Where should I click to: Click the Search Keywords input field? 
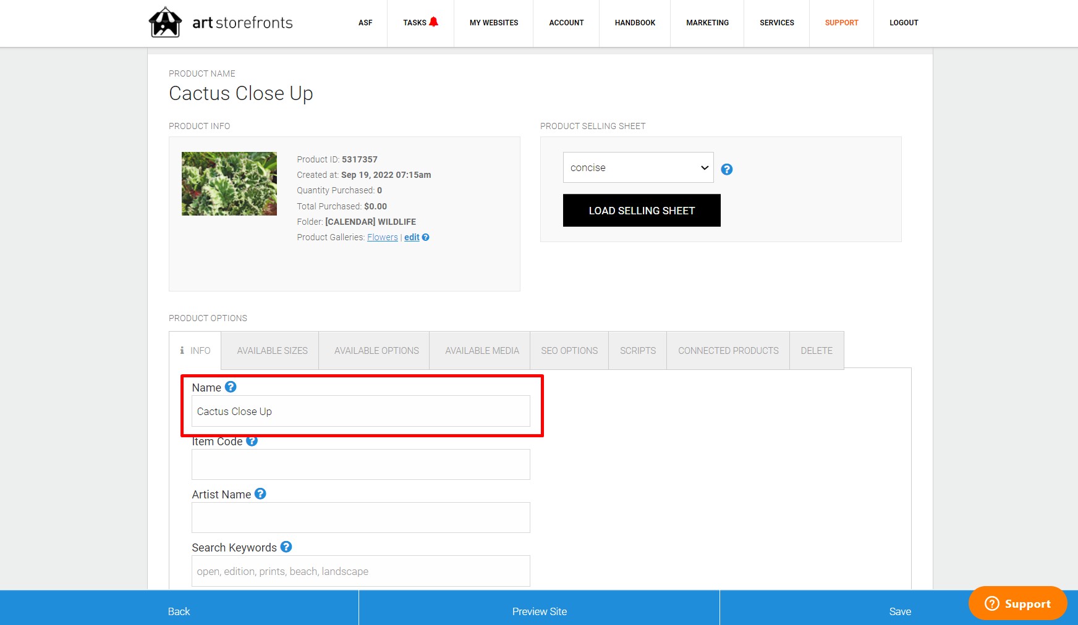361,571
